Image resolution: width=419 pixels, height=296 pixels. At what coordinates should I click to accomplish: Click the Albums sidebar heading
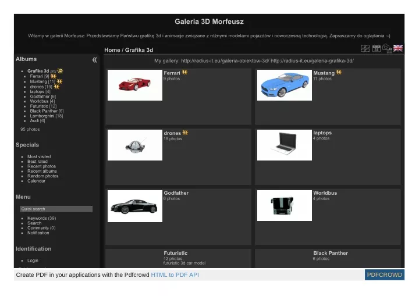click(x=26, y=59)
